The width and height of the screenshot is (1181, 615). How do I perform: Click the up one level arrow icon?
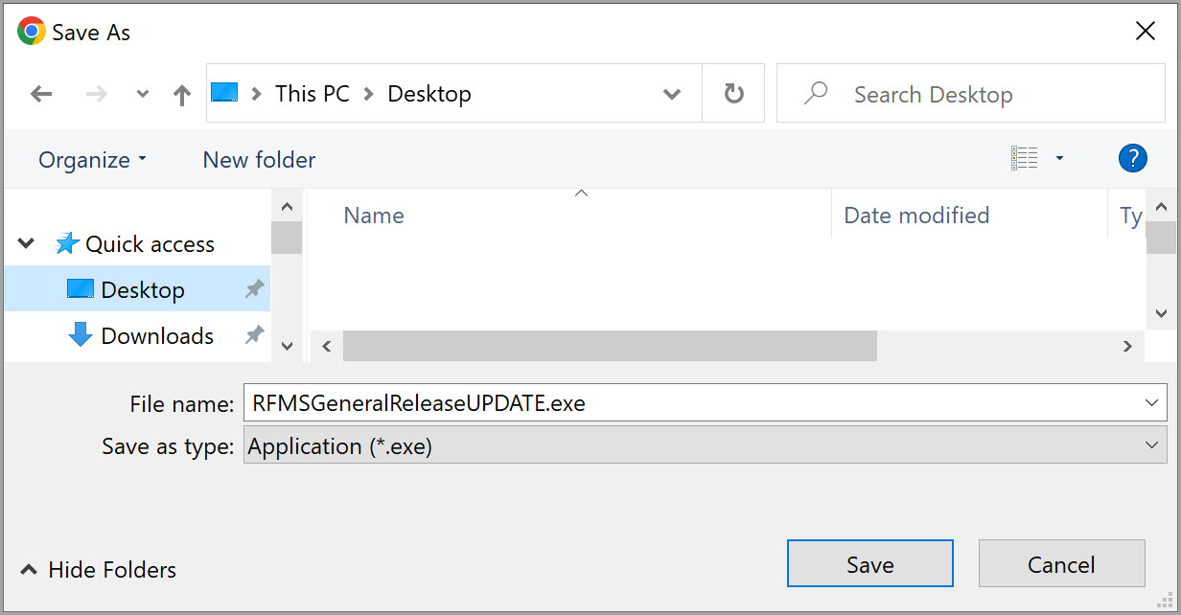(x=181, y=93)
